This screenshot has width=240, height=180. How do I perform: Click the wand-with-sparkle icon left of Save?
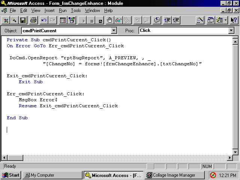[x=14, y=20]
